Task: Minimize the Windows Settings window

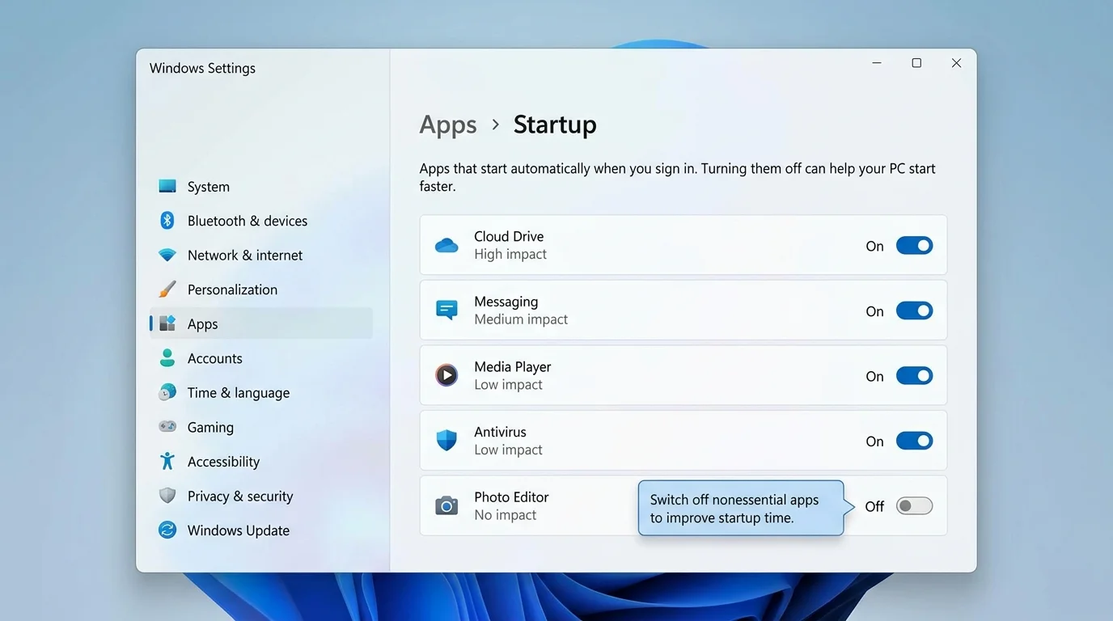Action: (877, 63)
